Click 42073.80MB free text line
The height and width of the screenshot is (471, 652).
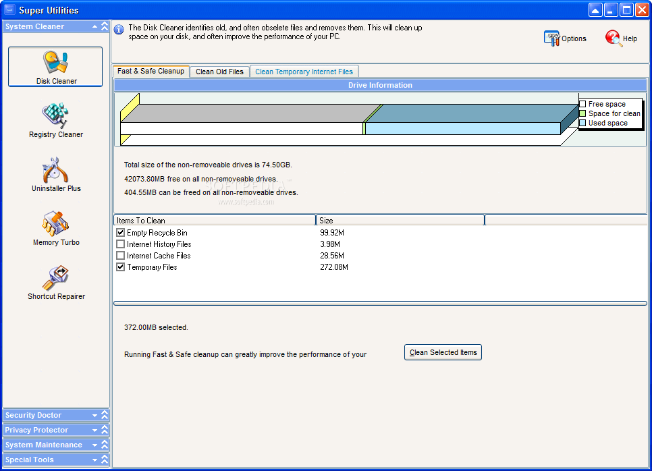[201, 179]
